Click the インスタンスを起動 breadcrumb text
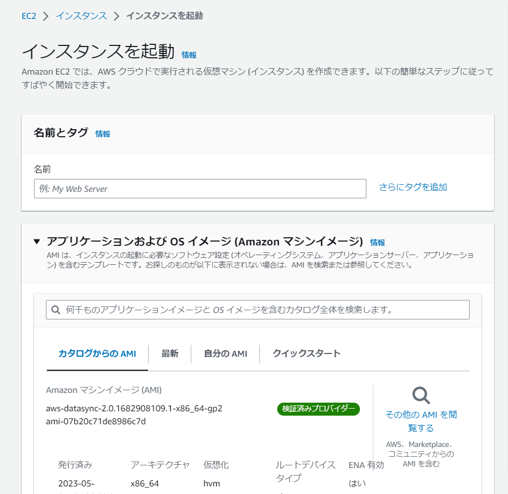This screenshot has width=508, height=494. (x=165, y=16)
